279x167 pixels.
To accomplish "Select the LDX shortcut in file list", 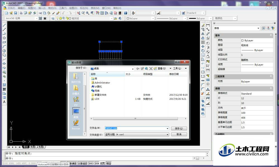I will click(95, 99).
